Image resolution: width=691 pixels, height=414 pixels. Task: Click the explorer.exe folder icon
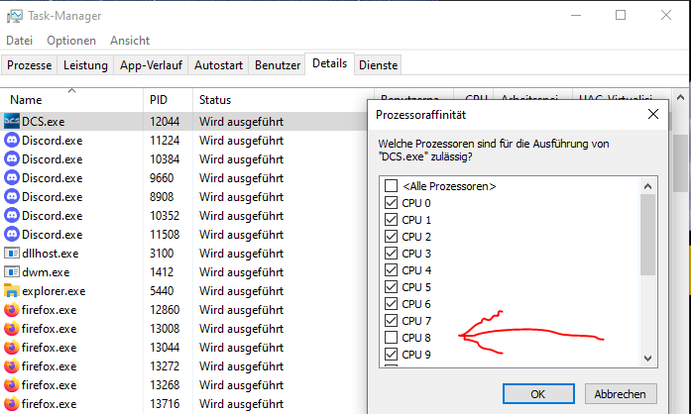12,290
